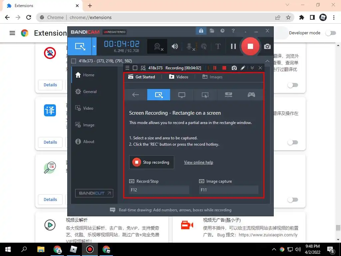The image size is (341, 256).
Task: Open Bandicam help question mark
Action: [233, 31]
